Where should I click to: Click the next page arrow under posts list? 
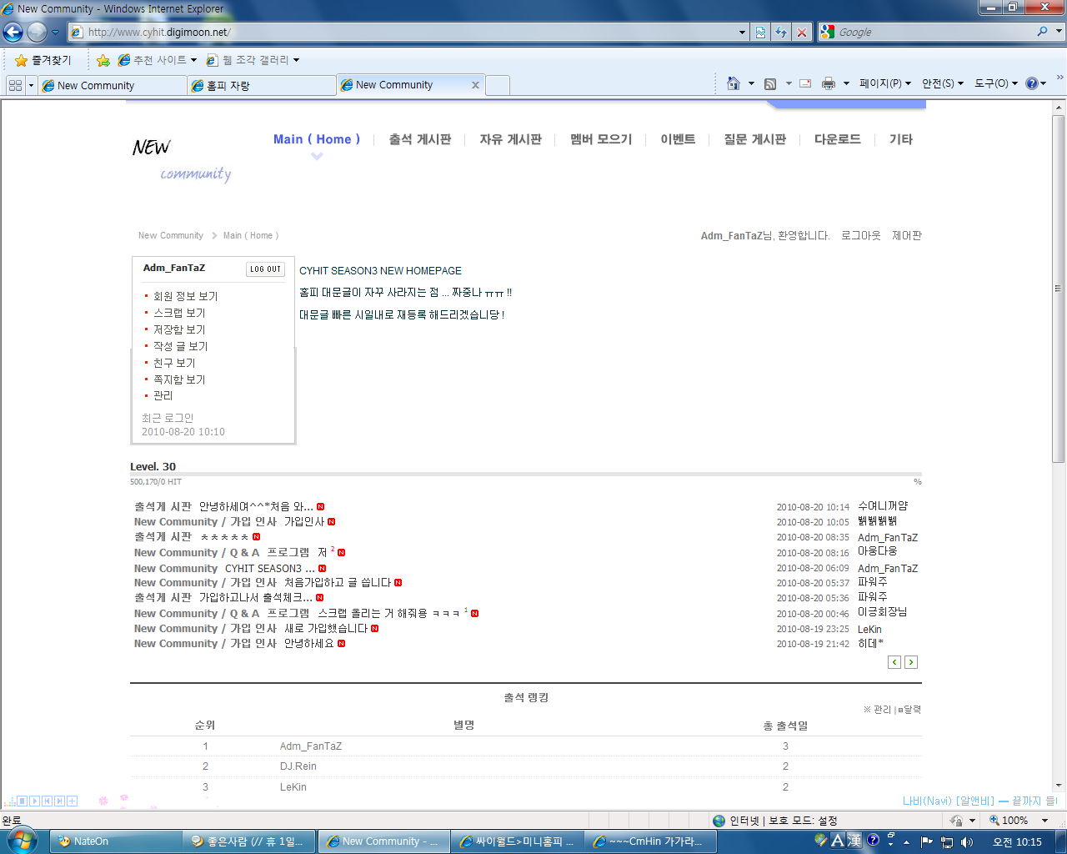[x=911, y=662]
